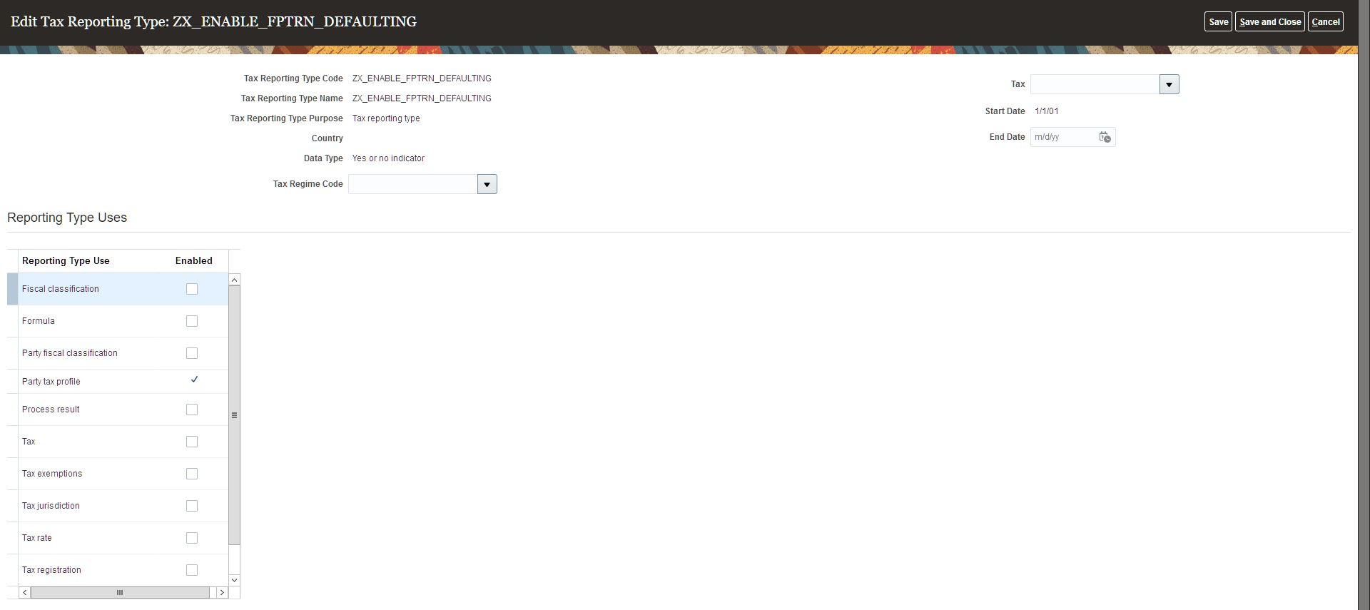1370x610 pixels.
Task: Check the Tax reporting type use
Action: point(192,442)
